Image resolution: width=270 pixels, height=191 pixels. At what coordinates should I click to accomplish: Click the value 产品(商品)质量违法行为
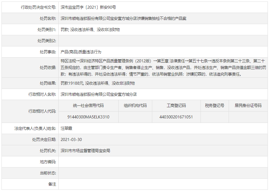[81, 52]
